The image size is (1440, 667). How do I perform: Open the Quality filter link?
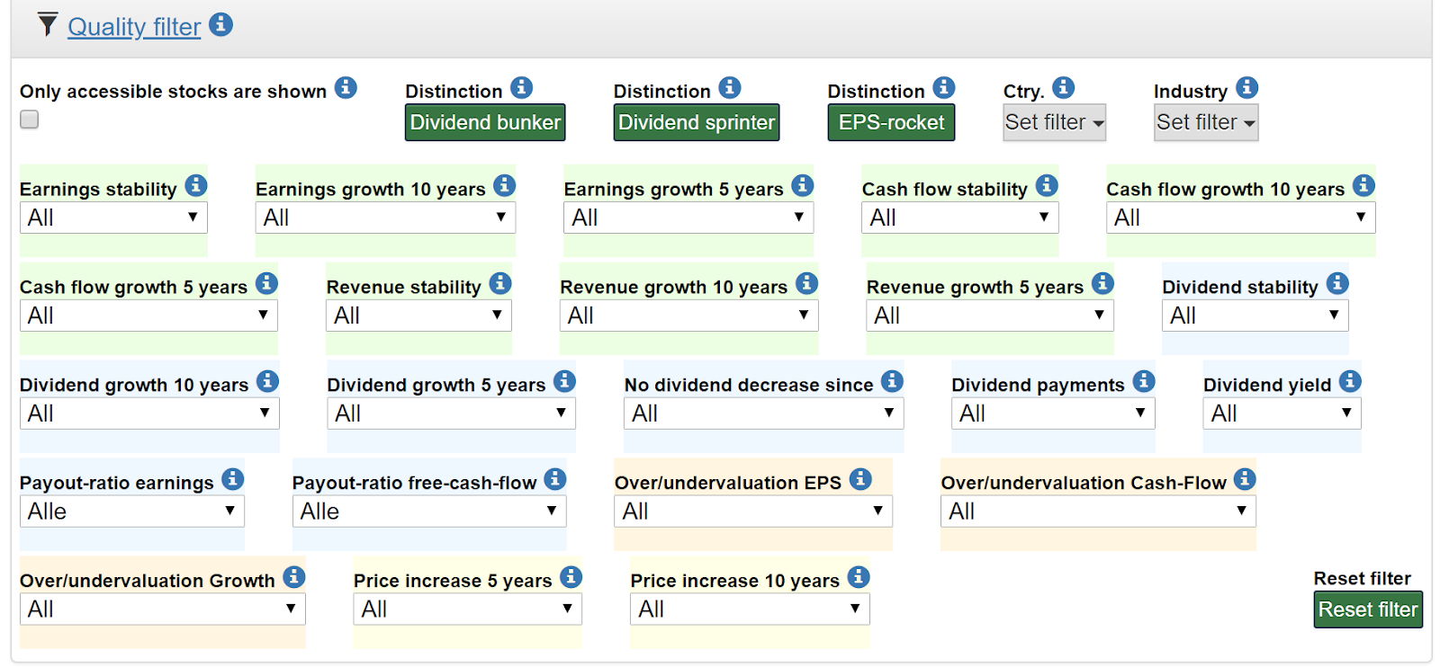(134, 27)
